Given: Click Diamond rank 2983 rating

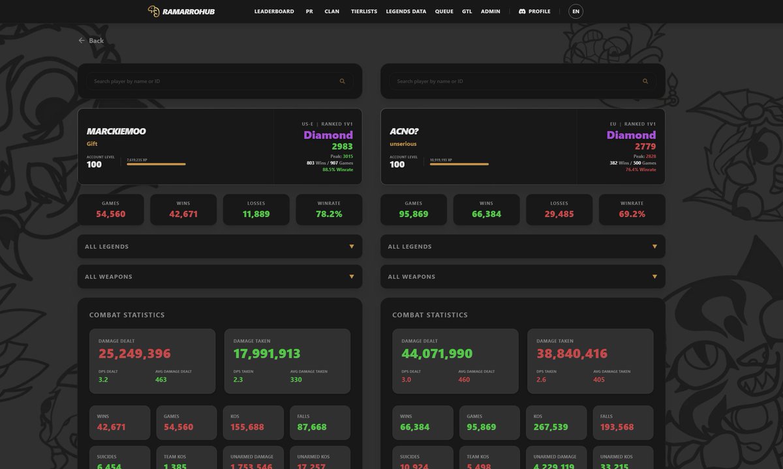Looking at the screenshot, I should tap(342, 147).
